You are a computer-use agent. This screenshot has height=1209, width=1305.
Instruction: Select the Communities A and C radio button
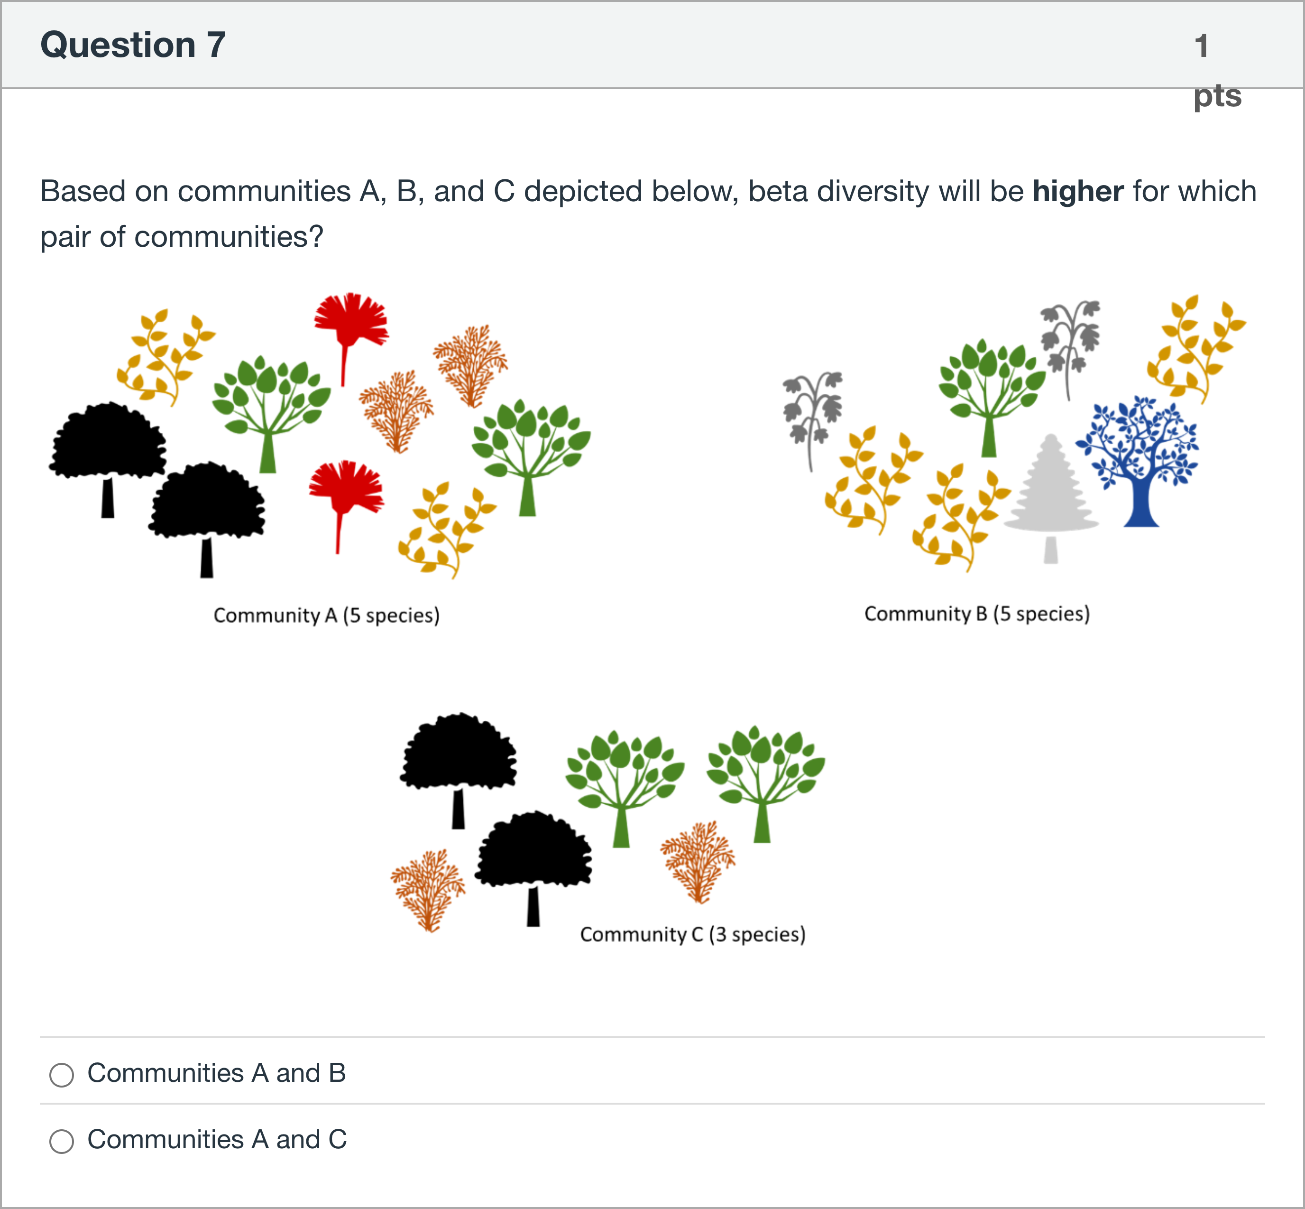pyautogui.click(x=62, y=1141)
